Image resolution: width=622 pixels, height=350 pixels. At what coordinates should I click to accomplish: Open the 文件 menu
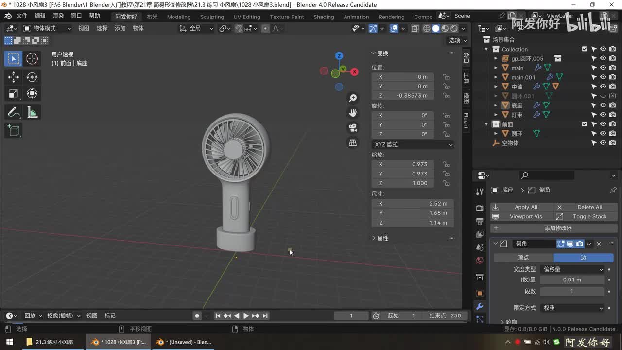click(22, 16)
